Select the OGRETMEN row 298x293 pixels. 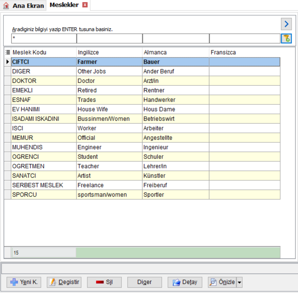pyautogui.click(x=146, y=166)
